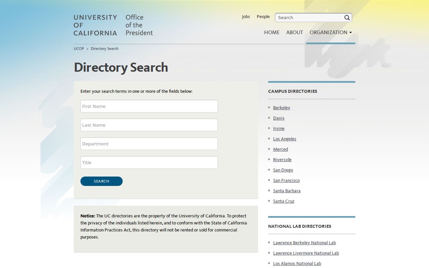Click the magnifier search icon in header

(x=347, y=18)
